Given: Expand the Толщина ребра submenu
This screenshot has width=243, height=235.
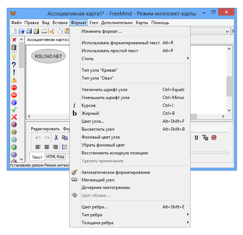Looking at the screenshot, I should [130, 223].
